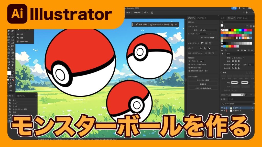
Task: Toggle 角を拡大・縮小 checkbox
Action: click(x=189, y=68)
